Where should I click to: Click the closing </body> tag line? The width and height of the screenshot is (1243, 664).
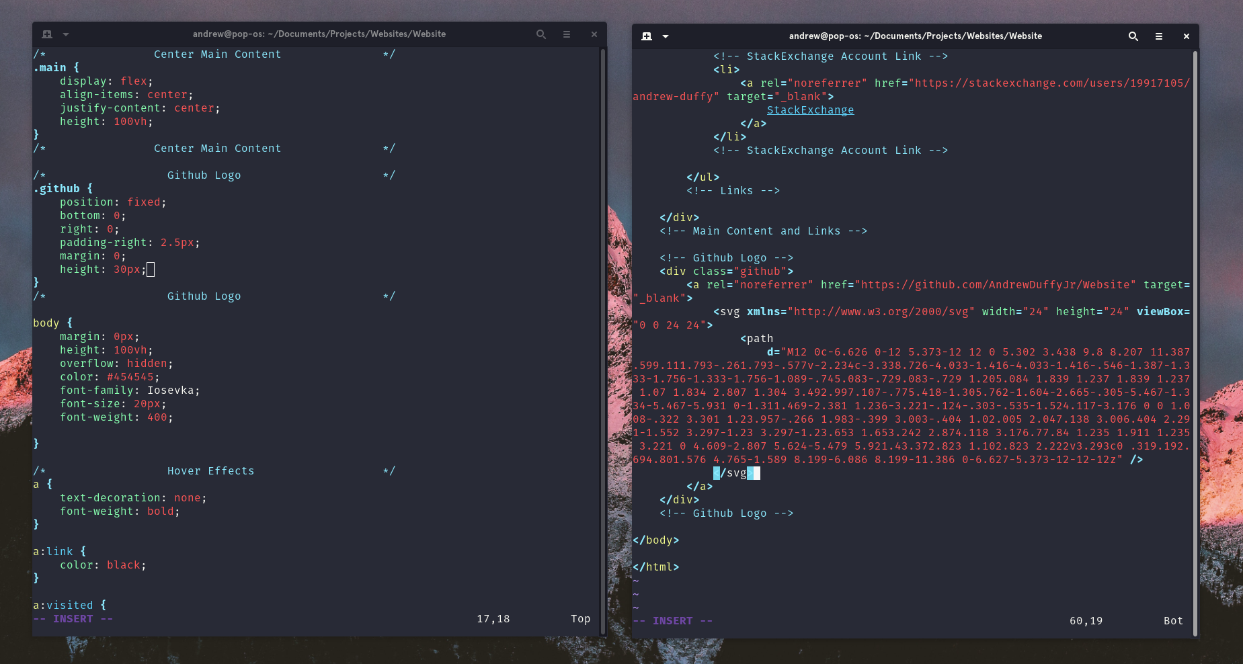(655, 540)
